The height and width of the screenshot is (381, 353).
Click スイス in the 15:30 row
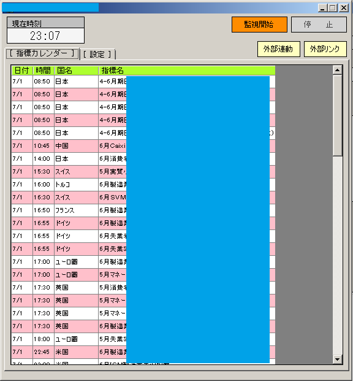click(76, 172)
